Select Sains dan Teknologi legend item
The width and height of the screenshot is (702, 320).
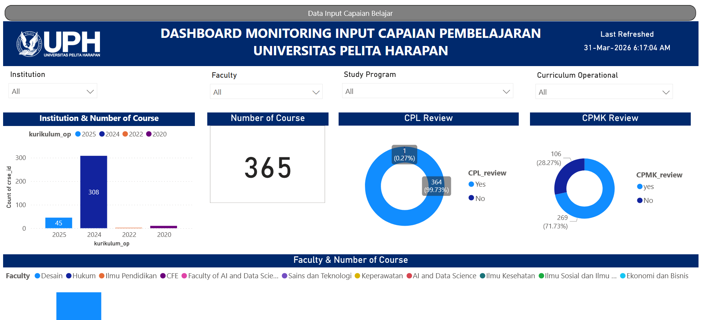317,276
